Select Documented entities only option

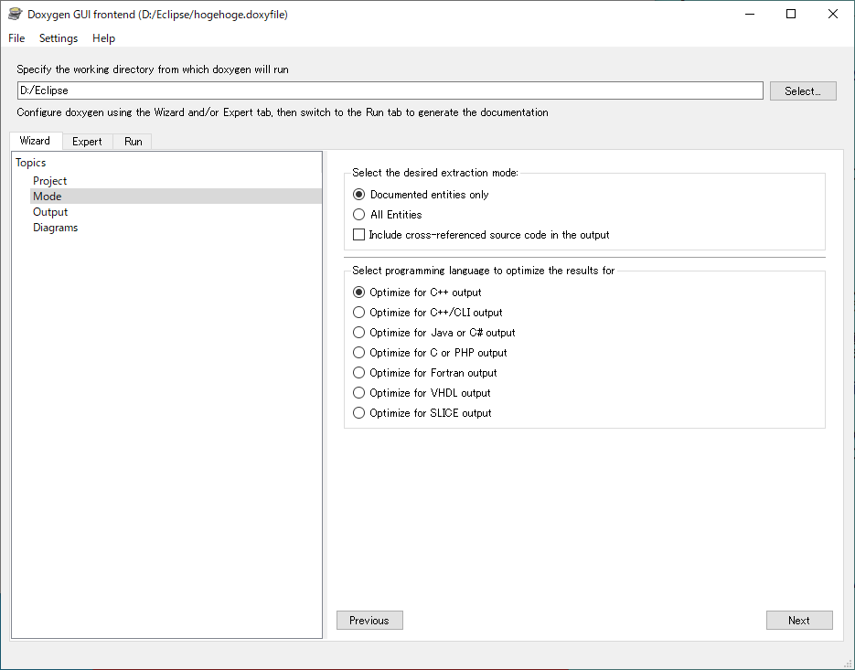421,194
